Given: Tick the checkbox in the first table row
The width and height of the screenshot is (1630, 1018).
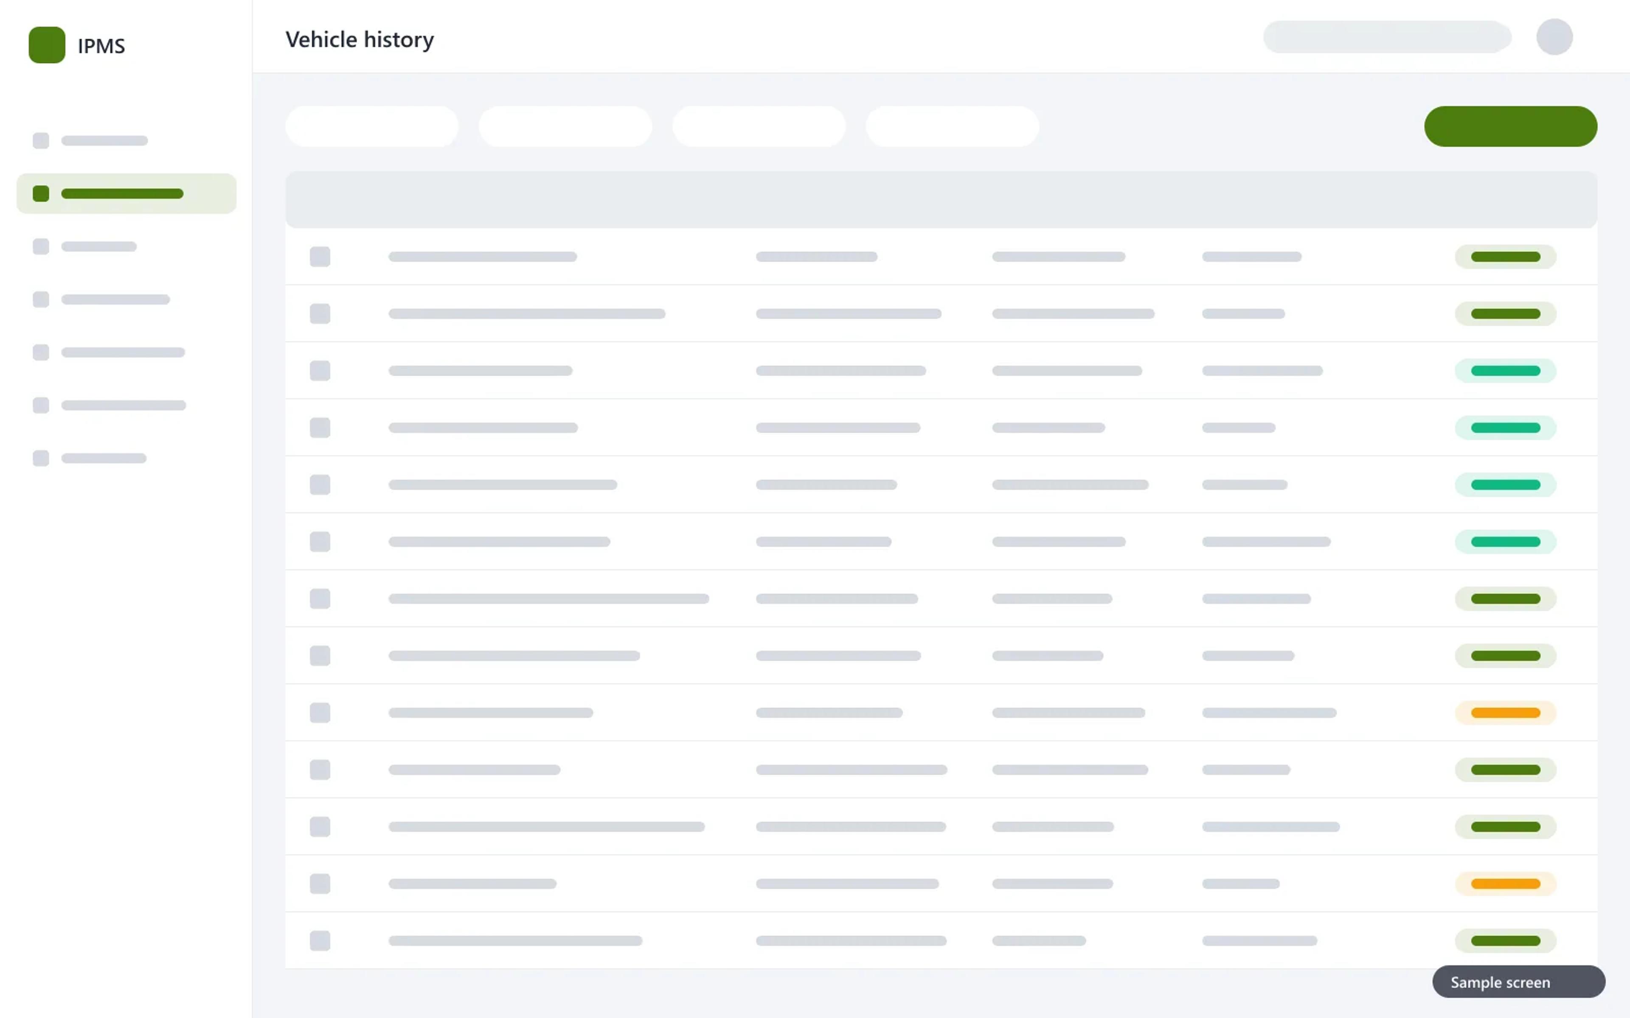Looking at the screenshot, I should (x=320, y=257).
